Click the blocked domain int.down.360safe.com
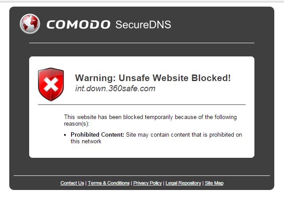Viewport: 284px width, 201px height. coord(115,89)
